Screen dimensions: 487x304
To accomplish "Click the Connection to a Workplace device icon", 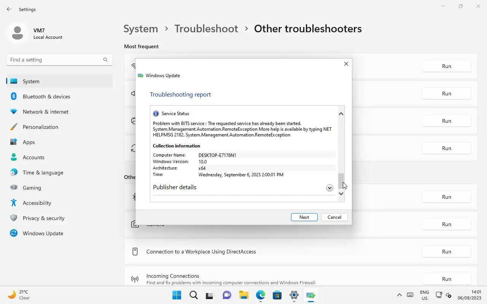I will (x=135, y=252).
